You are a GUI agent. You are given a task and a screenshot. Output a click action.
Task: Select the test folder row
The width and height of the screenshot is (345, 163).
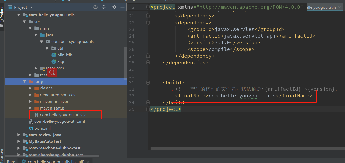click(65, 75)
